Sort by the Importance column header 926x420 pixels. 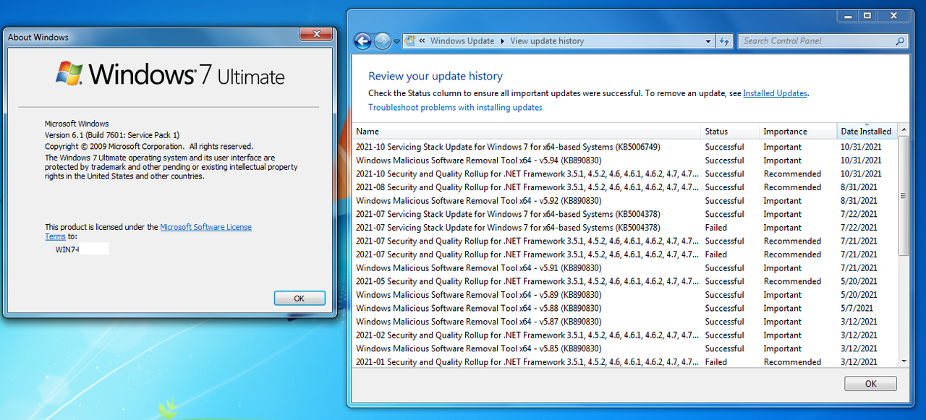[797, 132]
